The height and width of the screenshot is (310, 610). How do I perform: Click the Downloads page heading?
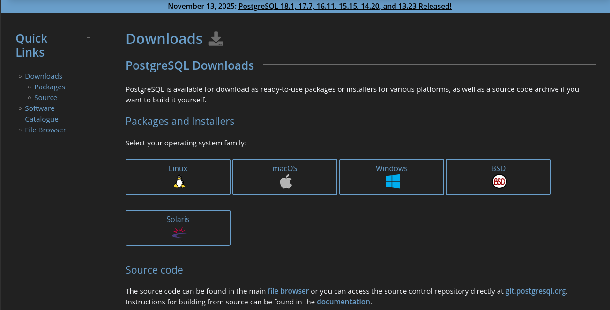164,39
